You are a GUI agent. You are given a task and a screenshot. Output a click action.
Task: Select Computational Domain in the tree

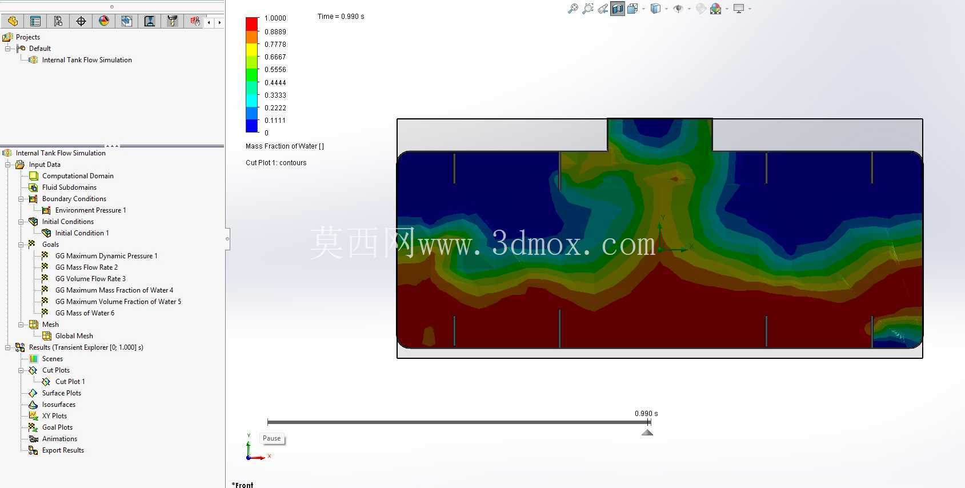[78, 176]
